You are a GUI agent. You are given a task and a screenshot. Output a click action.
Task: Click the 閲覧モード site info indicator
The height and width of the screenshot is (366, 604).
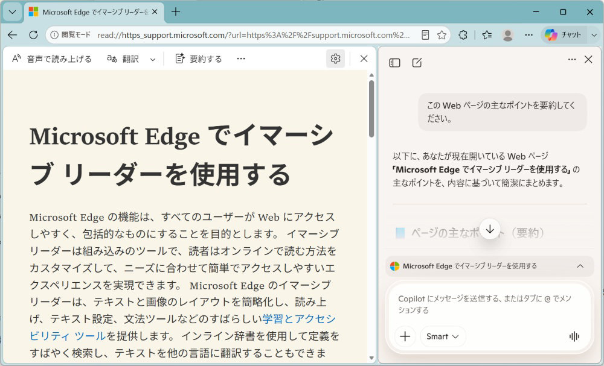71,35
